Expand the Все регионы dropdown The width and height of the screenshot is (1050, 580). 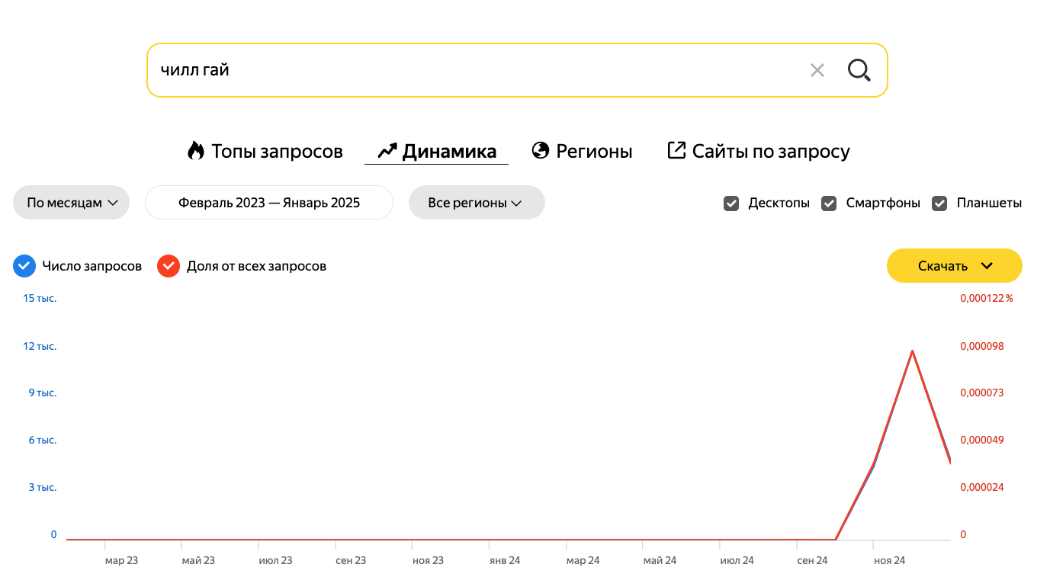[x=476, y=203]
